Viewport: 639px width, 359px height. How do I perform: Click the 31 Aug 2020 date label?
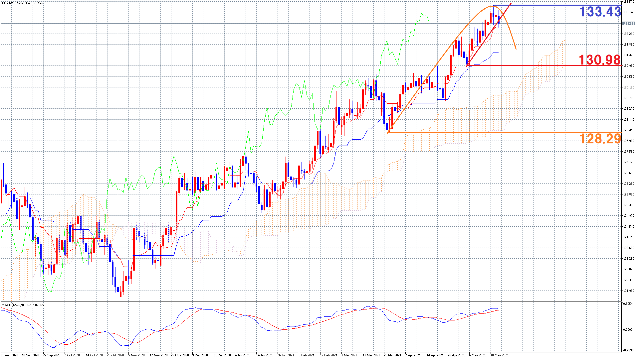point(9,355)
